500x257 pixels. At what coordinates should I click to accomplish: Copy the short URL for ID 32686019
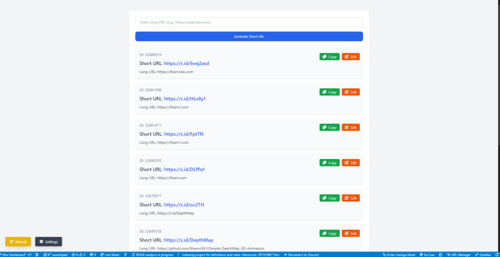click(329, 57)
